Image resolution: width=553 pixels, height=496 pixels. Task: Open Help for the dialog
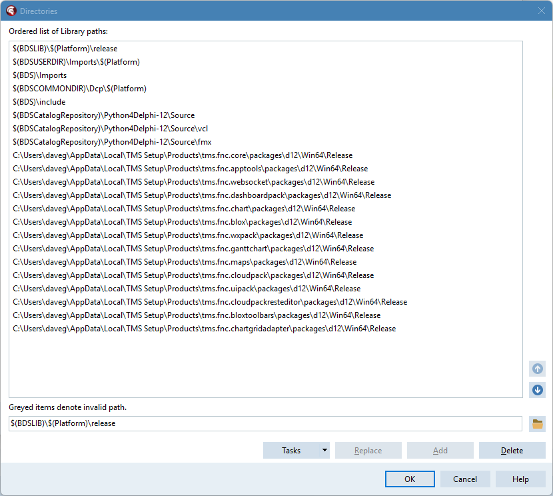[x=520, y=479]
